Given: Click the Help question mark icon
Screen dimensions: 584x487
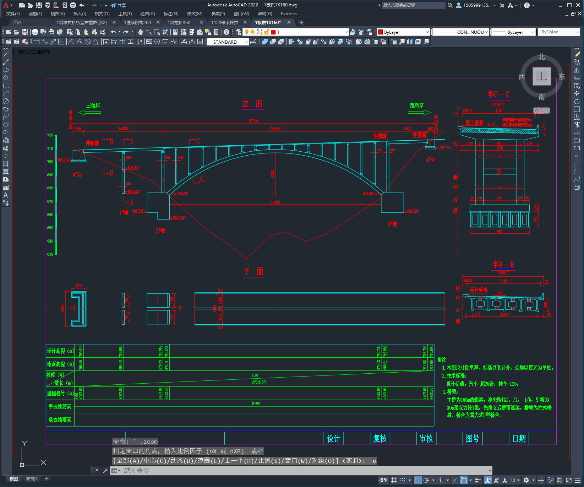Looking at the screenshot, I should [226, 32].
